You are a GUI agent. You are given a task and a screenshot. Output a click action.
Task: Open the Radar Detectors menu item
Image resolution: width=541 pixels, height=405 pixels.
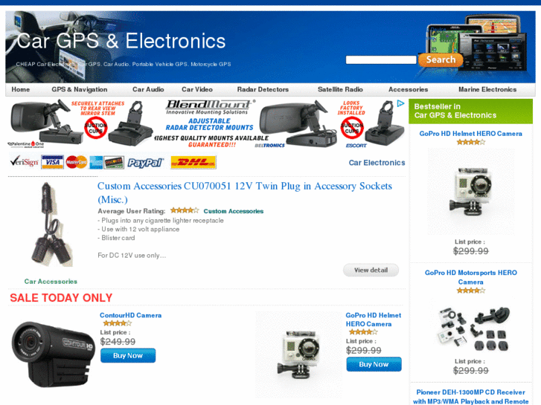pos(263,90)
